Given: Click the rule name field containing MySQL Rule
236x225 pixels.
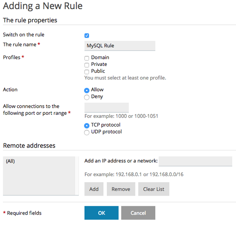Looking at the screenshot, I should pos(120,46).
